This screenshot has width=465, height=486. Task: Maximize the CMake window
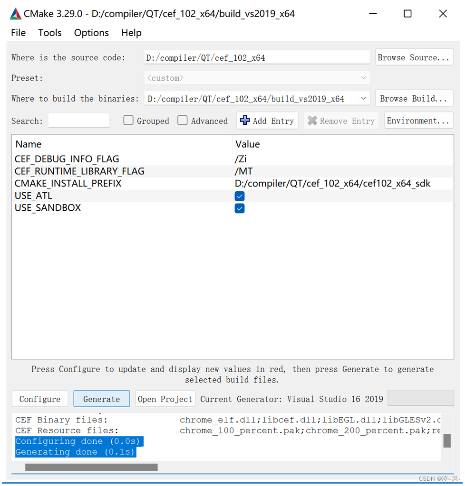(x=407, y=14)
